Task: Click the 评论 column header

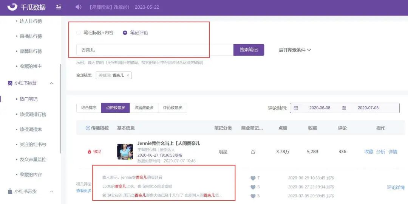Action: click(342, 128)
